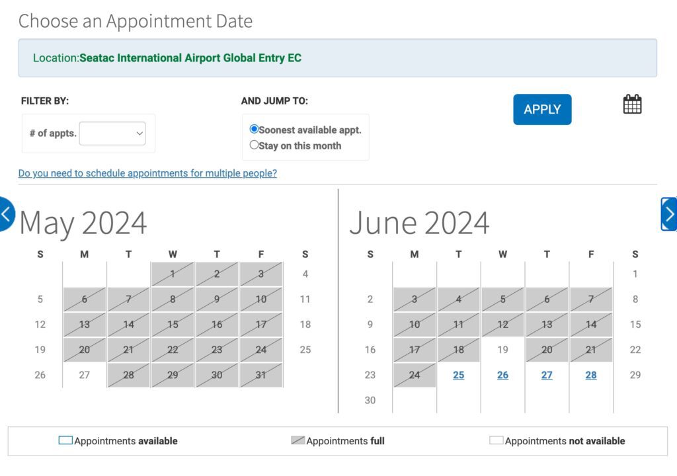Expand the # of appts. dropdown
Viewport: 677px width, 476px height.
tap(112, 134)
